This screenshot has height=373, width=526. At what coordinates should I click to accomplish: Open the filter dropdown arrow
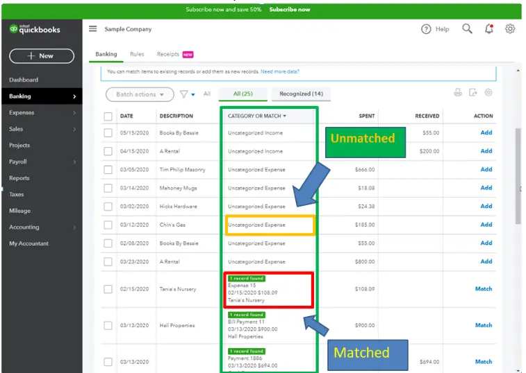point(193,95)
